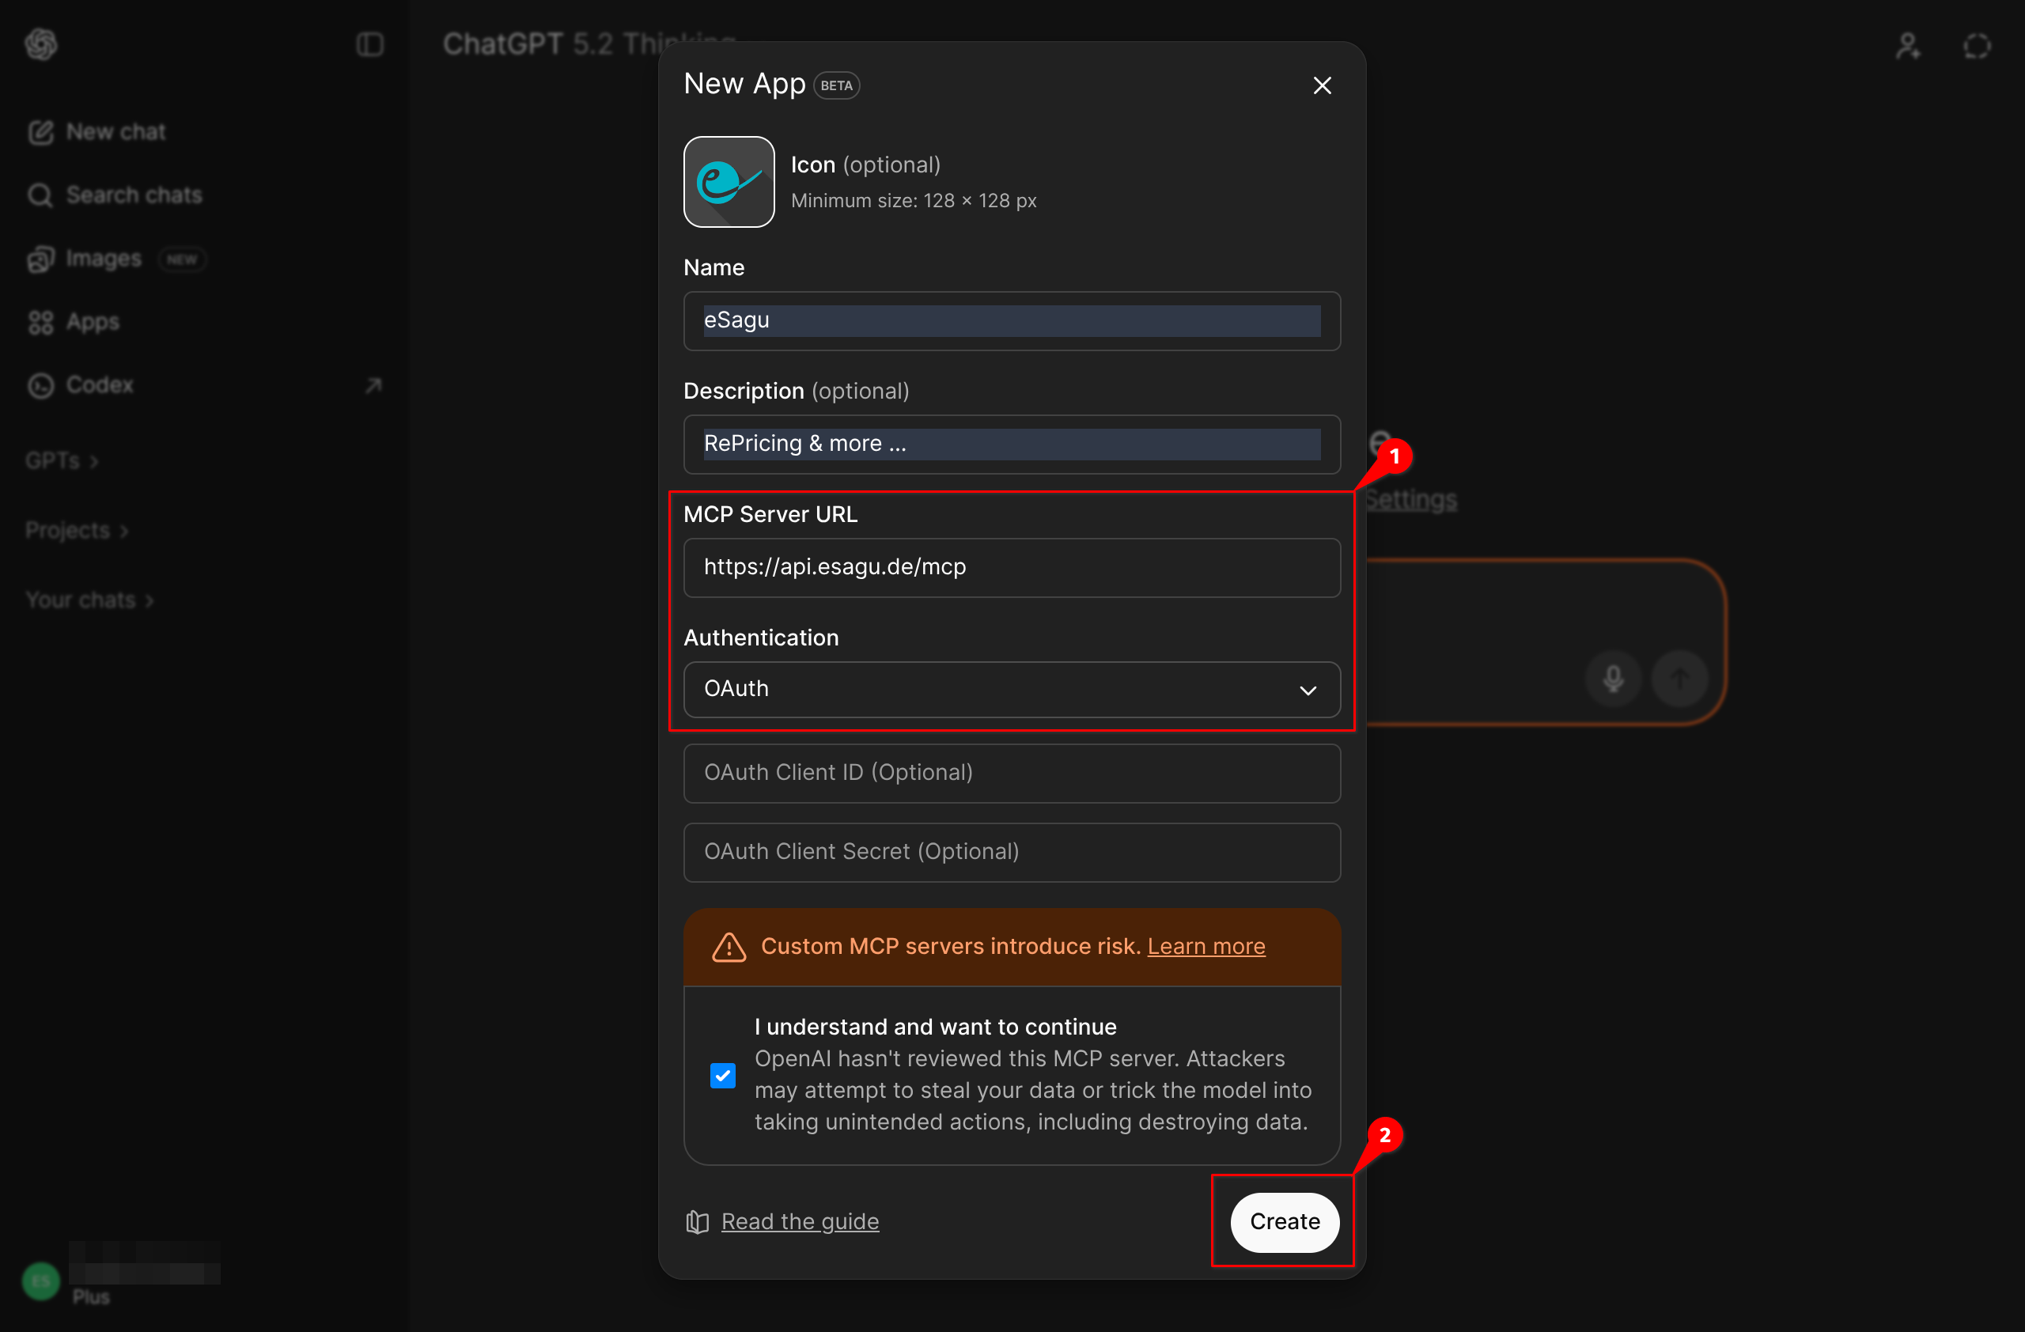The height and width of the screenshot is (1332, 2025).
Task: Click the New chat pencil icon
Action: point(40,132)
